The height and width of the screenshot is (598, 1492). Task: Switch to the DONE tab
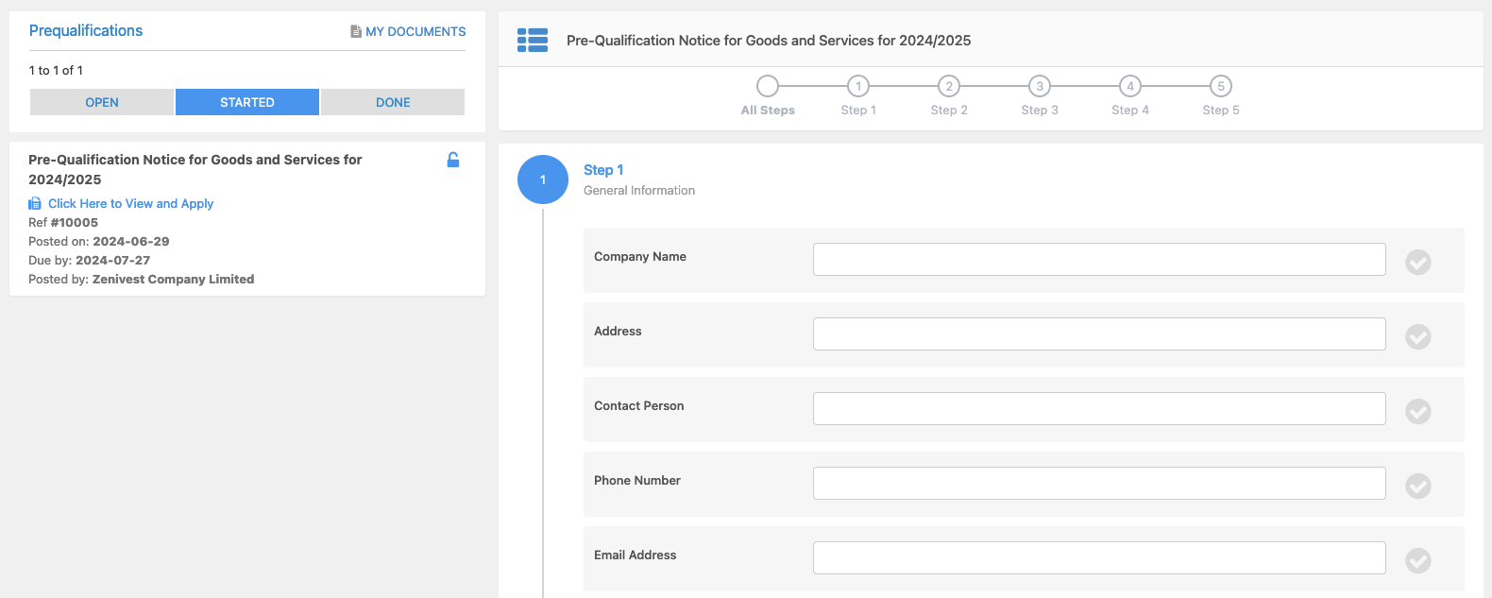coord(393,102)
